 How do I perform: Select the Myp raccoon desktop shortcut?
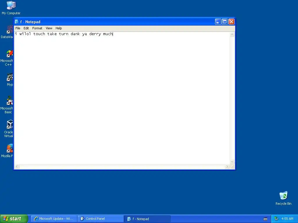(10, 80)
